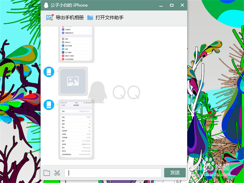Click the blue file assistant folder icon
244x183 pixels.
pos(90,18)
